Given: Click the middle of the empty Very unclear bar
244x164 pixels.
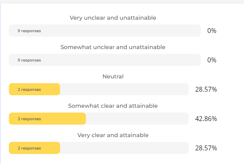Looking at the screenshot, I should (x=105, y=31).
